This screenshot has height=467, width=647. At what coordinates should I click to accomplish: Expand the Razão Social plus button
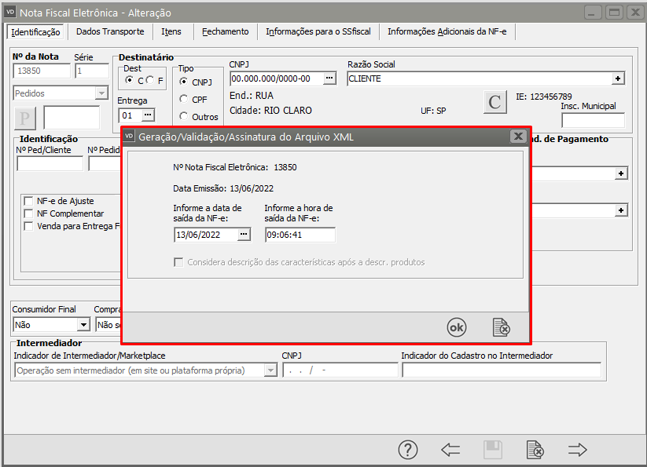[x=619, y=78]
